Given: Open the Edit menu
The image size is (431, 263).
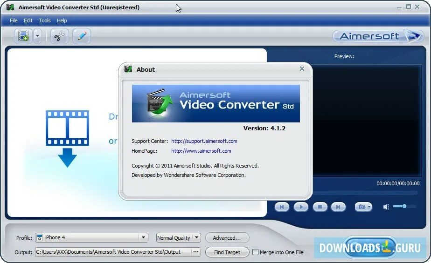Looking at the screenshot, I should point(28,20).
